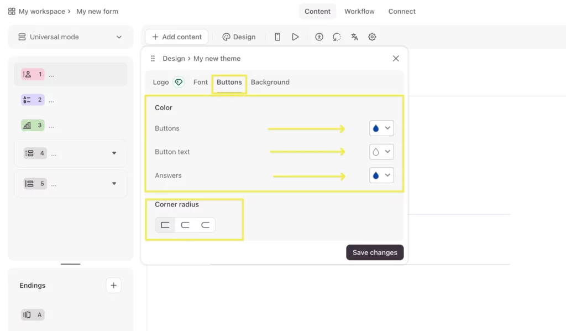
Task: Close the Design theme panel
Action: click(x=396, y=59)
